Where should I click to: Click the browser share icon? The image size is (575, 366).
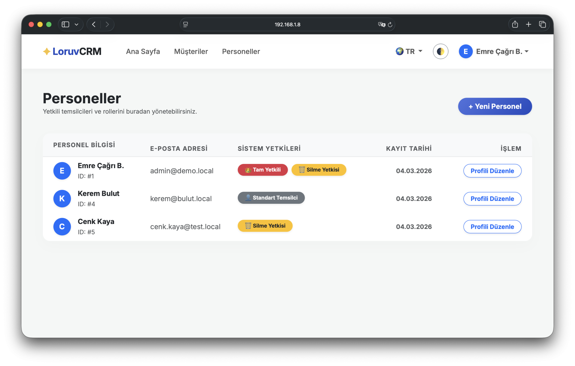pyautogui.click(x=515, y=24)
